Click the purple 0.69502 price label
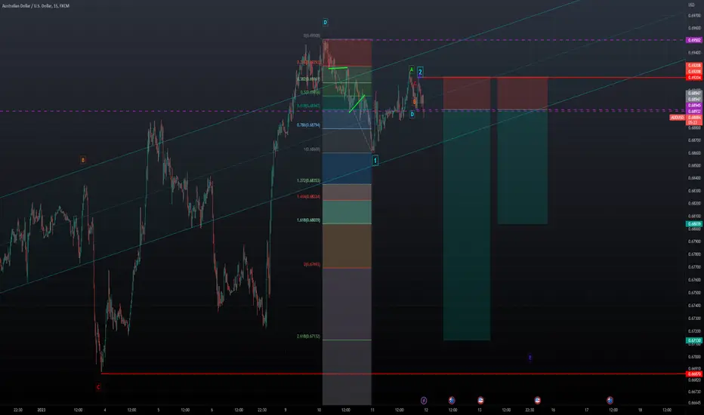Viewport: 704px width, 415px height. click(694, 40)
